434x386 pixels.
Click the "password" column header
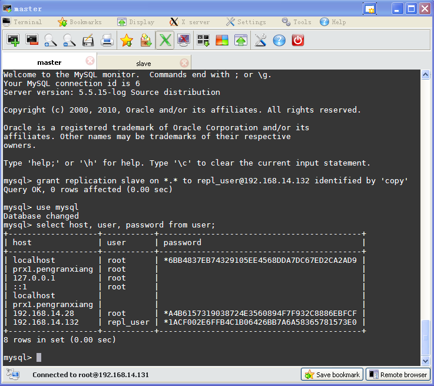[x=183, y=243]
